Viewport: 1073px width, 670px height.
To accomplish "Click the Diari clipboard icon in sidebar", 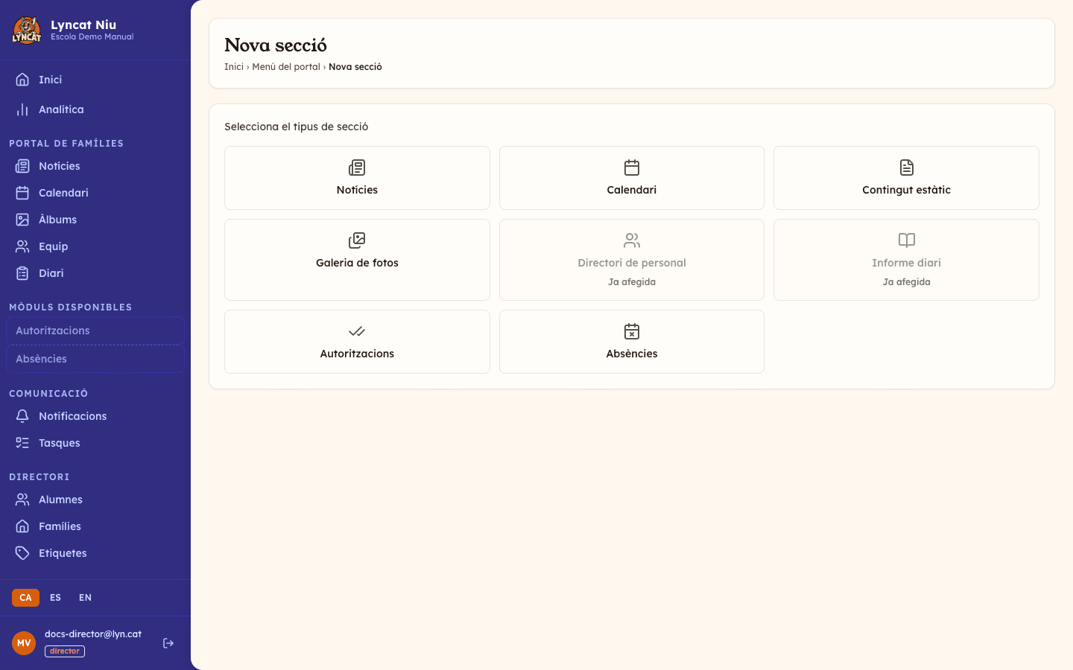I will pos(22,273).
